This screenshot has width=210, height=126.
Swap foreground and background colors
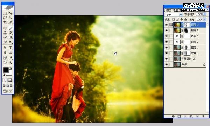coord(10,68)
